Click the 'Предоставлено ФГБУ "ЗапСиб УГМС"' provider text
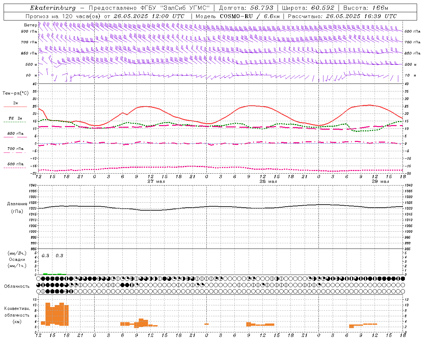The width and height of the screenshot is (422, 338). click(x=149, y=8)
